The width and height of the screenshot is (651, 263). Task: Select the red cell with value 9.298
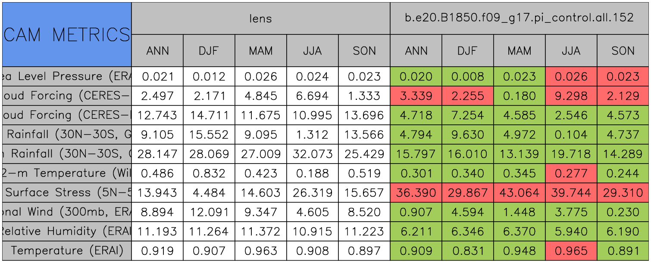[x=571, y=96]
